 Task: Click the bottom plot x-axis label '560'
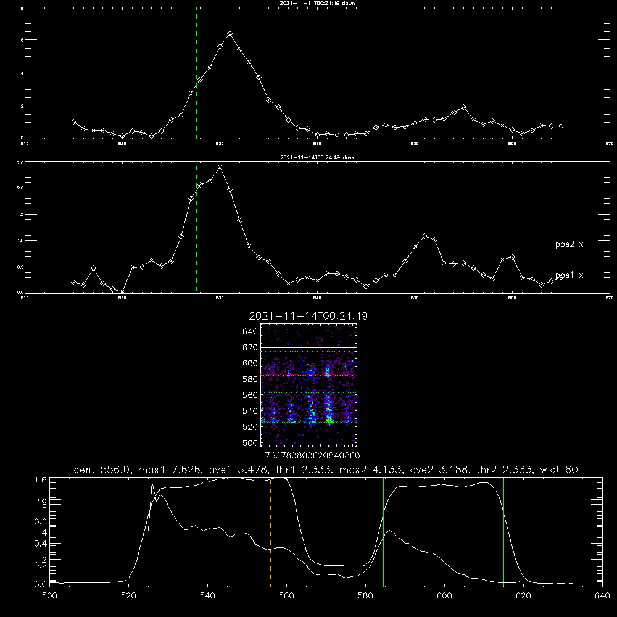click(x=286, y=596)
